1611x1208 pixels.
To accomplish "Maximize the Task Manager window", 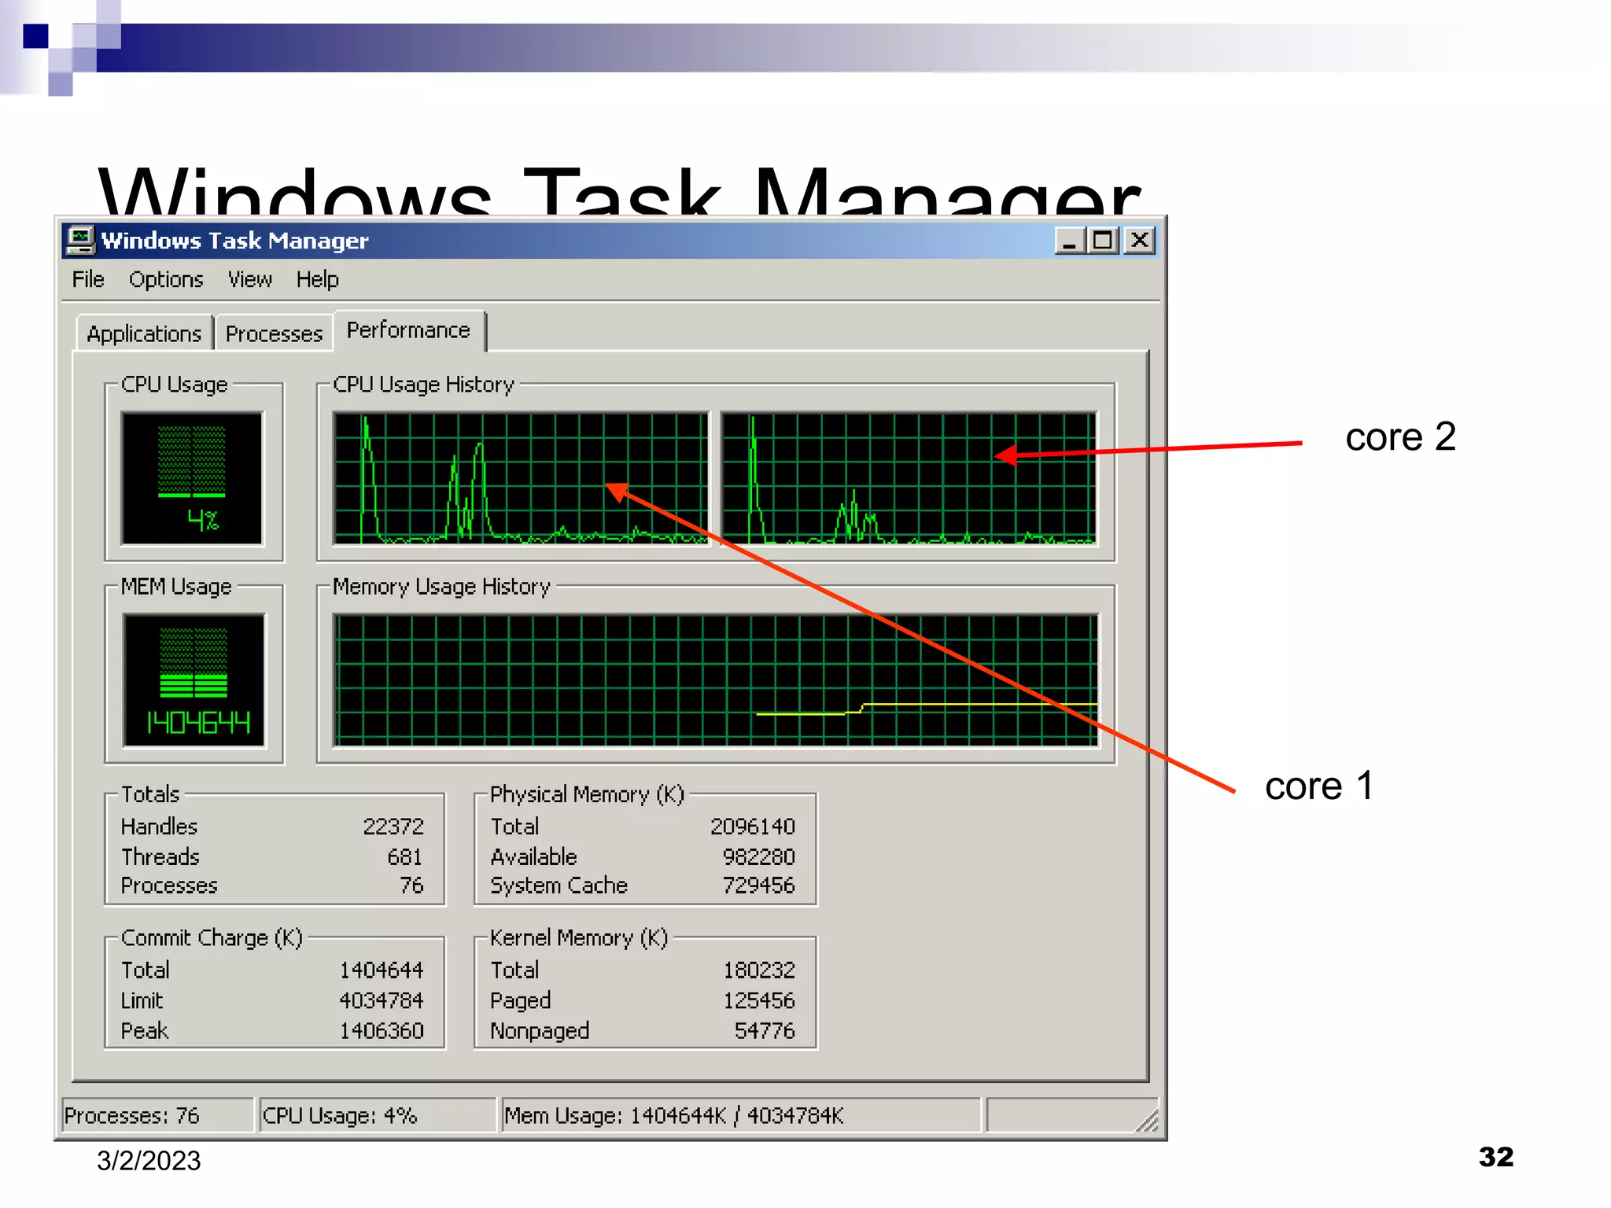I will point(1103,240).
